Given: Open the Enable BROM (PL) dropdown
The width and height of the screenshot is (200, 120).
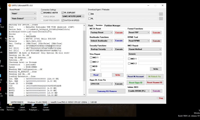Looking at the screenshot, I should (x=139, y=91).
